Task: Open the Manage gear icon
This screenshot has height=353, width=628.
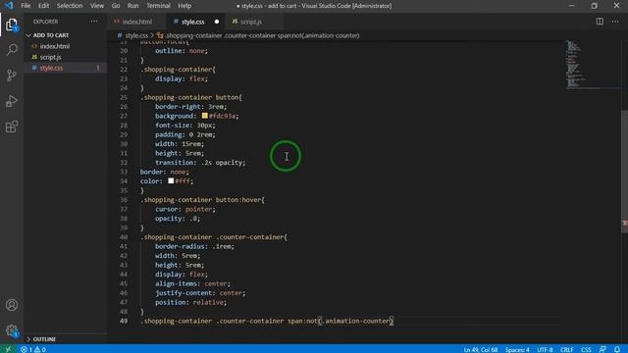Action: [12, 330]
